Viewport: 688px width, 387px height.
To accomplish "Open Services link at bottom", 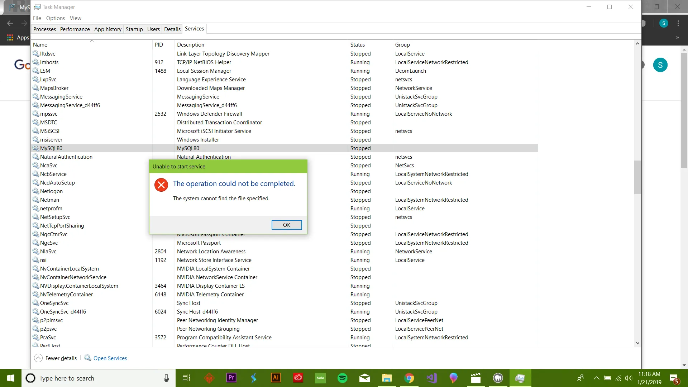I will (x=110, y=358).
